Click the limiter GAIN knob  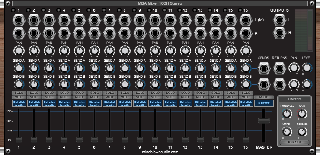coord(302,114)
